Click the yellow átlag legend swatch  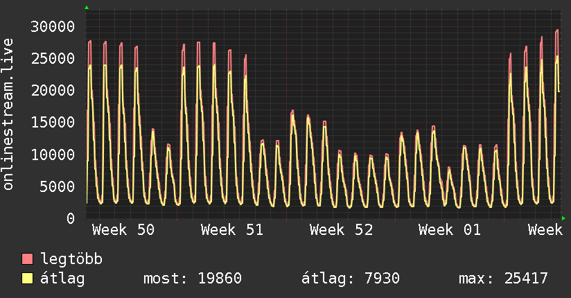(x=28, y=279)
